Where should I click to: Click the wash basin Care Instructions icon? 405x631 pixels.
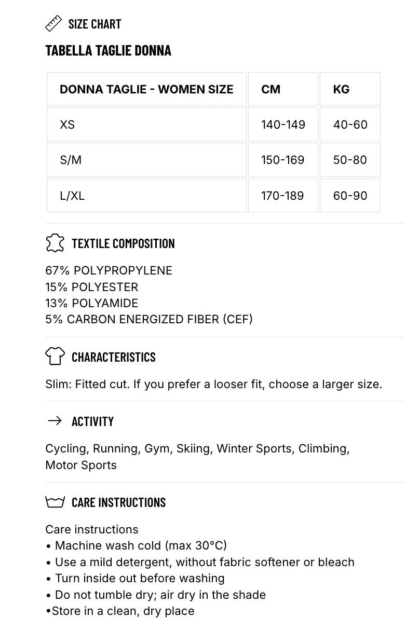coord(55,502)
